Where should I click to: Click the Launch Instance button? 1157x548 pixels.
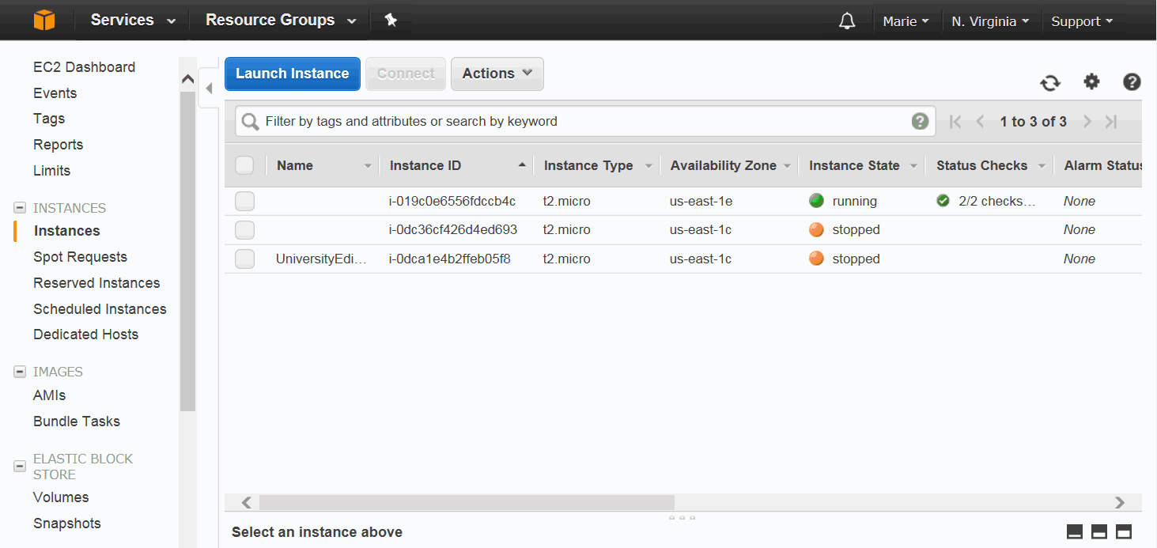(292, 74)
